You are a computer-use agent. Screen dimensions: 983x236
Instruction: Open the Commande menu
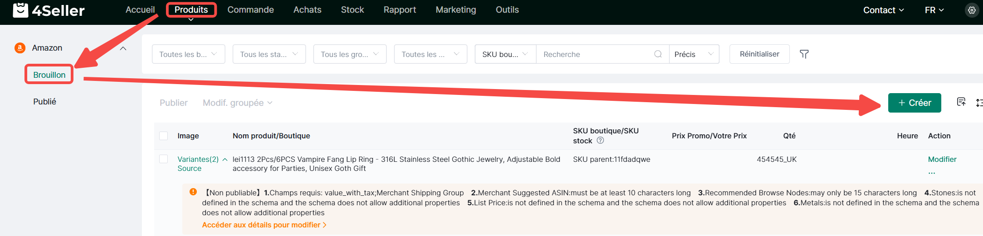tap(250, 10)
